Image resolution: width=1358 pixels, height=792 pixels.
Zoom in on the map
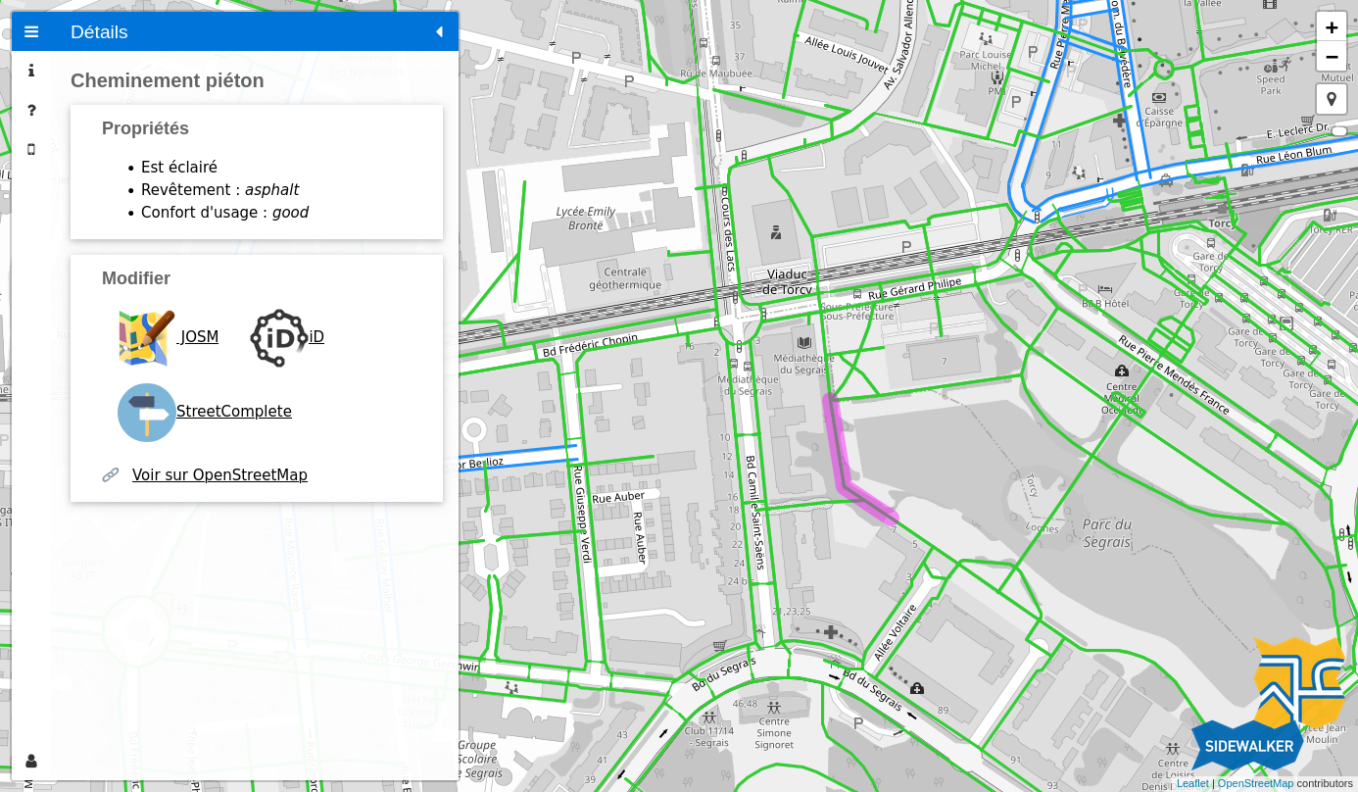coord(1332,27)
